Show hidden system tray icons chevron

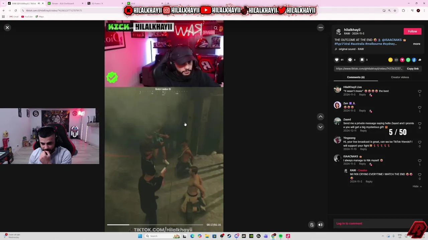(x=383, y=236)
